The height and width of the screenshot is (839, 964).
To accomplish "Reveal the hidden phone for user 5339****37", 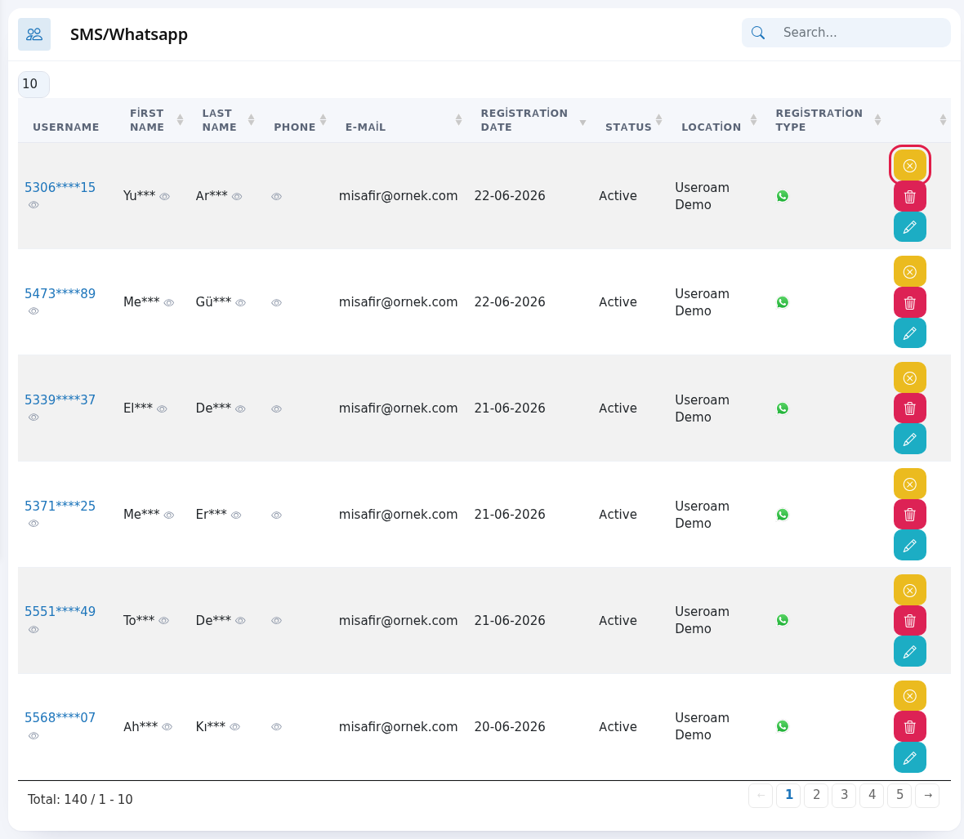I will point(277,409).
